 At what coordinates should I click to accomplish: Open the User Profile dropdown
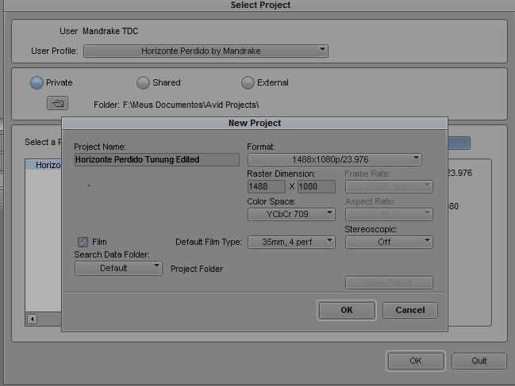[x=206, y=52]
